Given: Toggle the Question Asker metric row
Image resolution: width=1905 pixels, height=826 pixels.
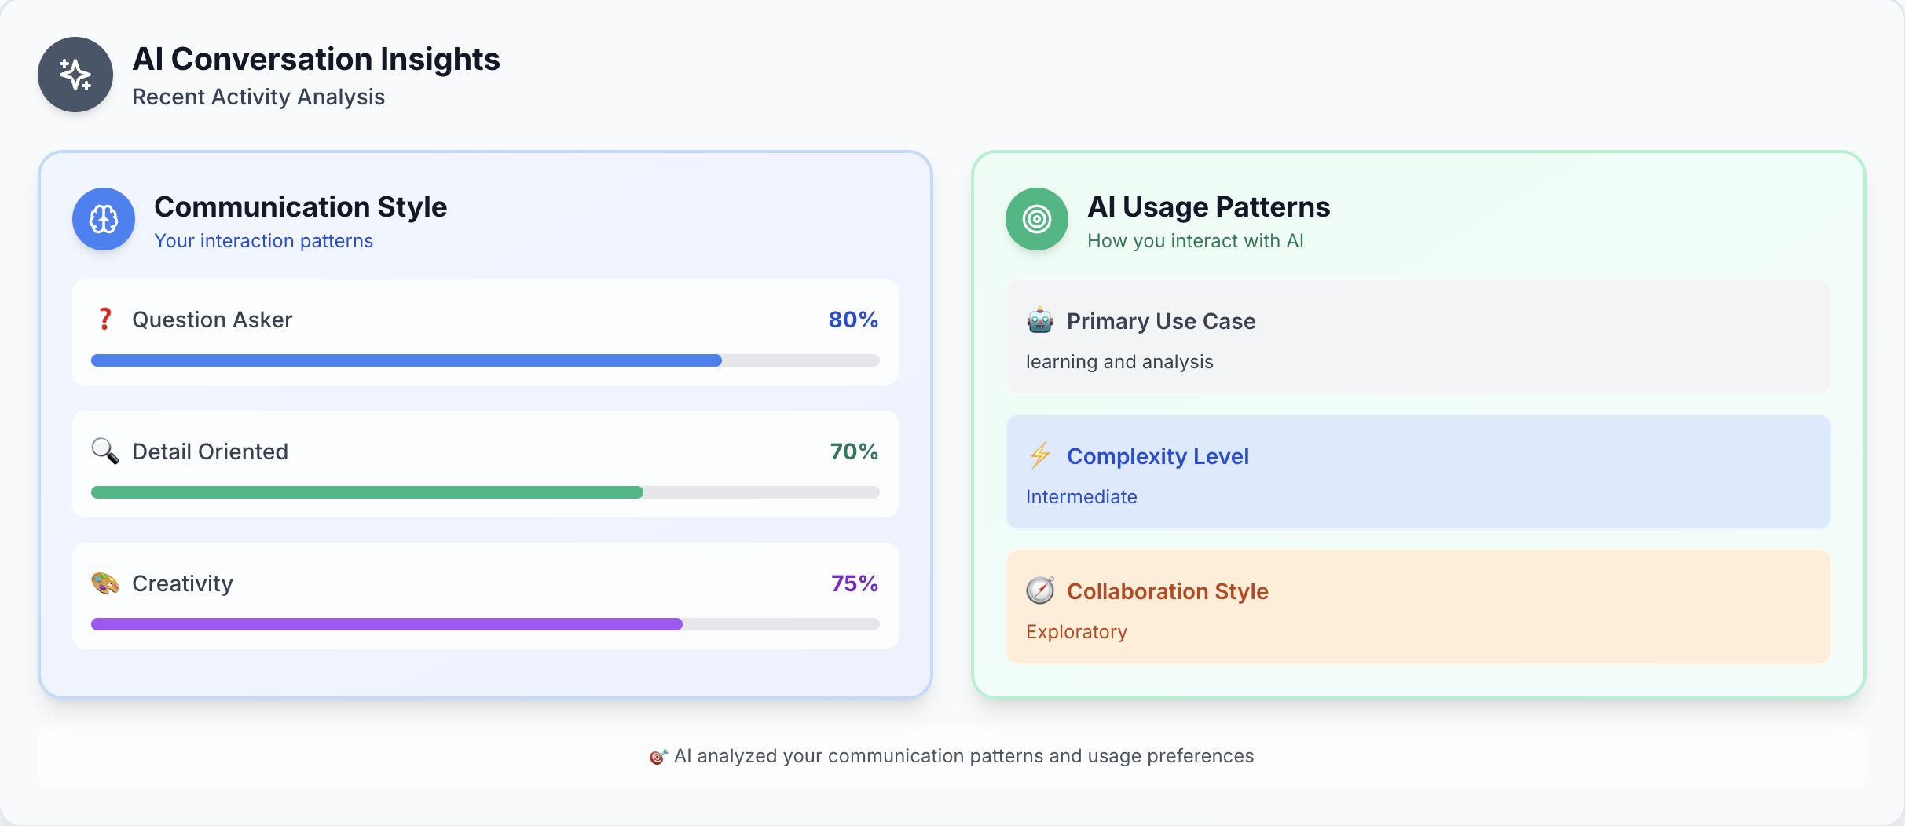Looking at the screenshot, I should (484, 332).
